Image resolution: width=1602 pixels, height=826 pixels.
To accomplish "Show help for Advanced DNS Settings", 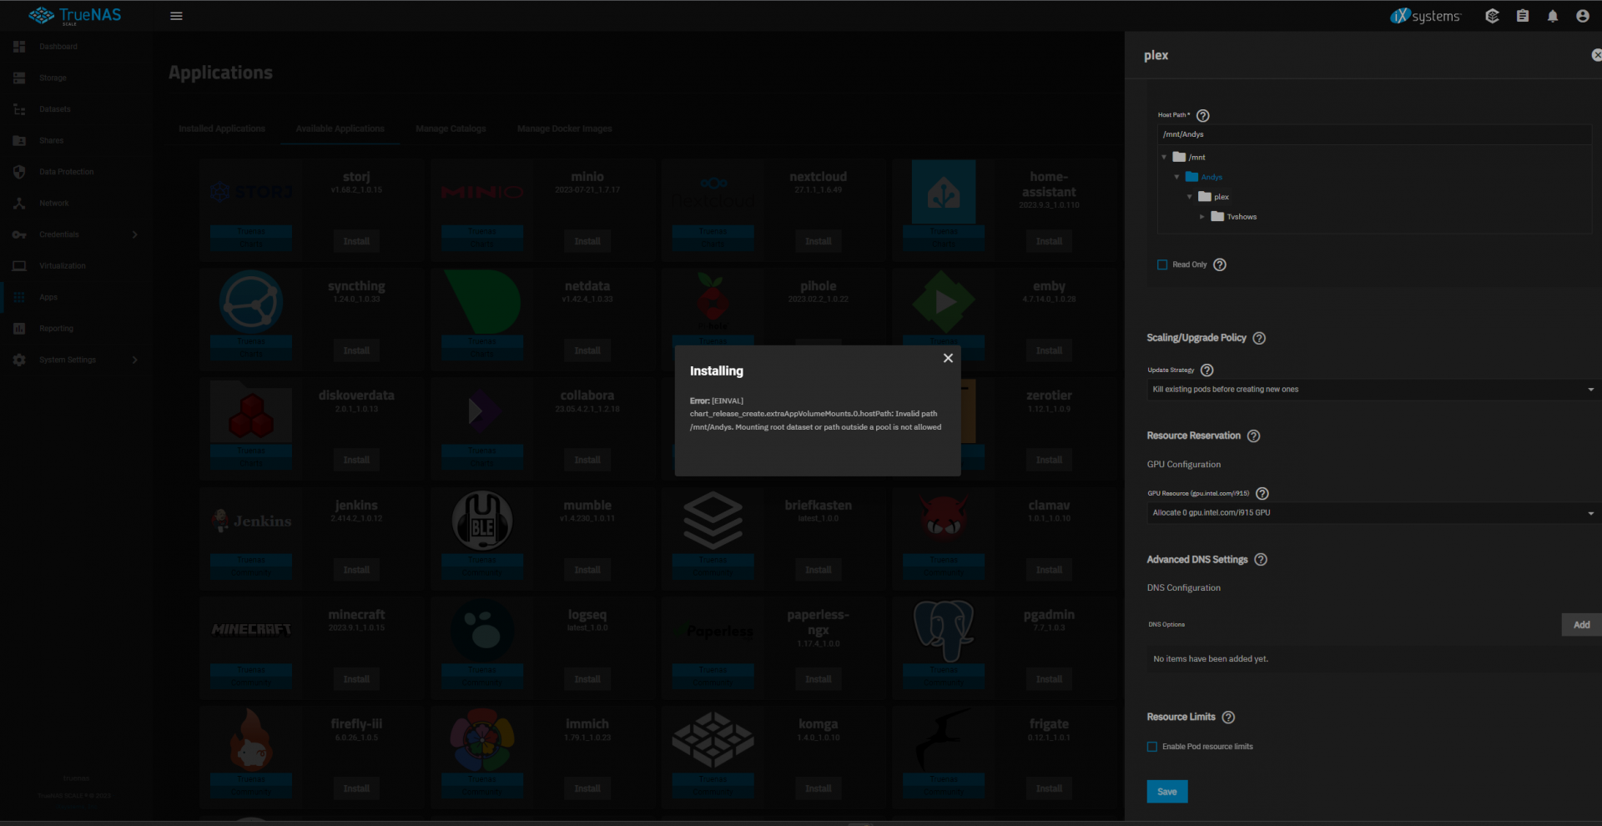I will tap(1261, 560).
